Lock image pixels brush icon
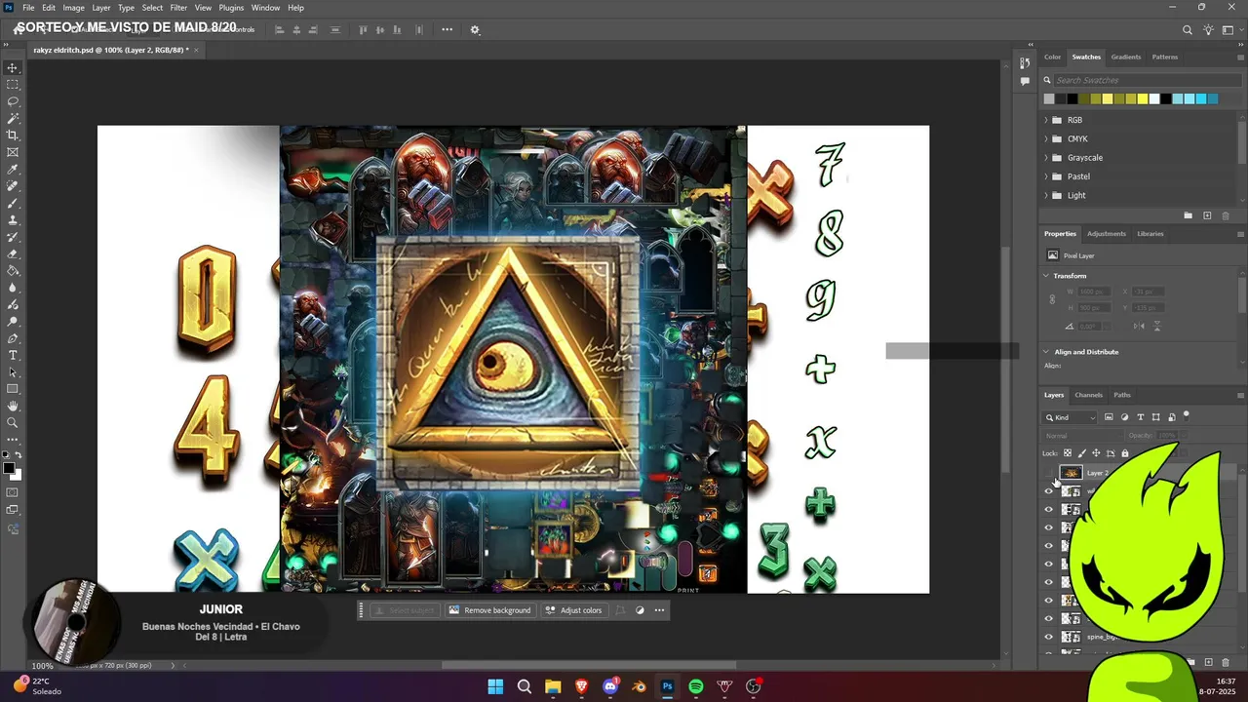1248x702 pixels. click(1081, 453)
